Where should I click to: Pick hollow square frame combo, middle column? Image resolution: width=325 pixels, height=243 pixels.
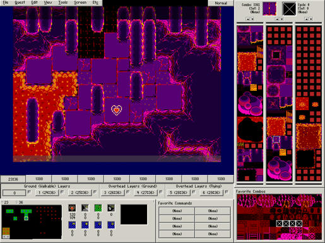276,55
